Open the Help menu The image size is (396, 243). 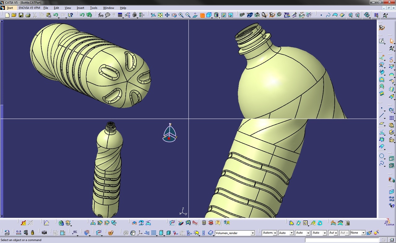point(123,8)
